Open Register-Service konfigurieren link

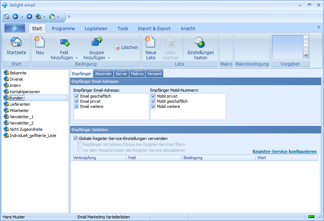(284, 151)
